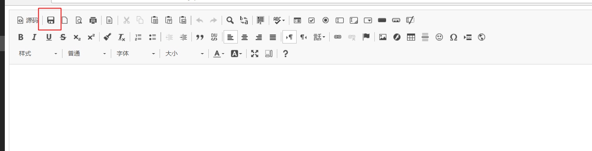Paste from Word
Screen dimensions: 592x151
(183, 20)
